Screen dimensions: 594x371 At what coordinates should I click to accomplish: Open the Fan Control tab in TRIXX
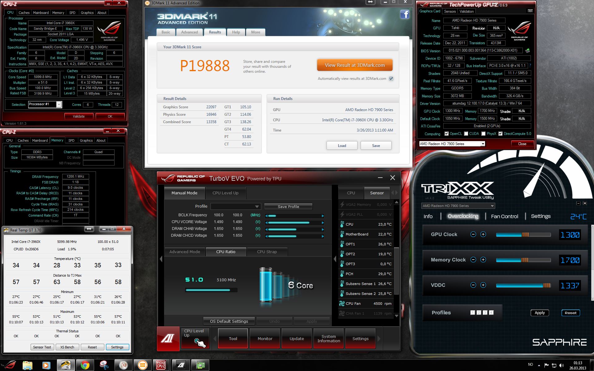point(504,216)
